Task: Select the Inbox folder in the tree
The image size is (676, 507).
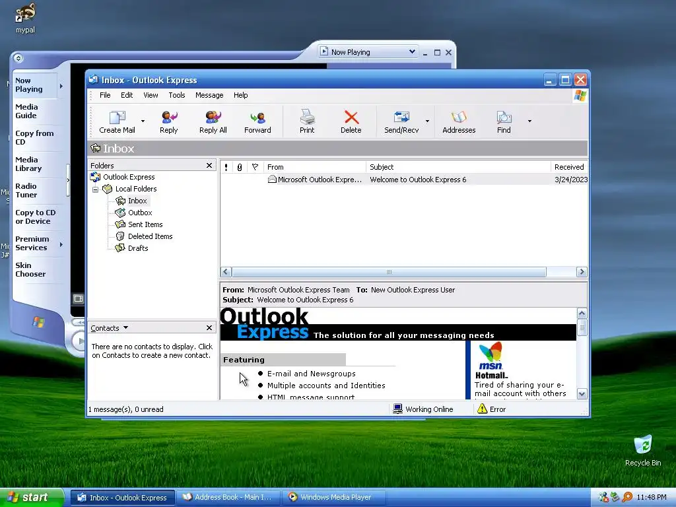Action: [x=137, y=201]
